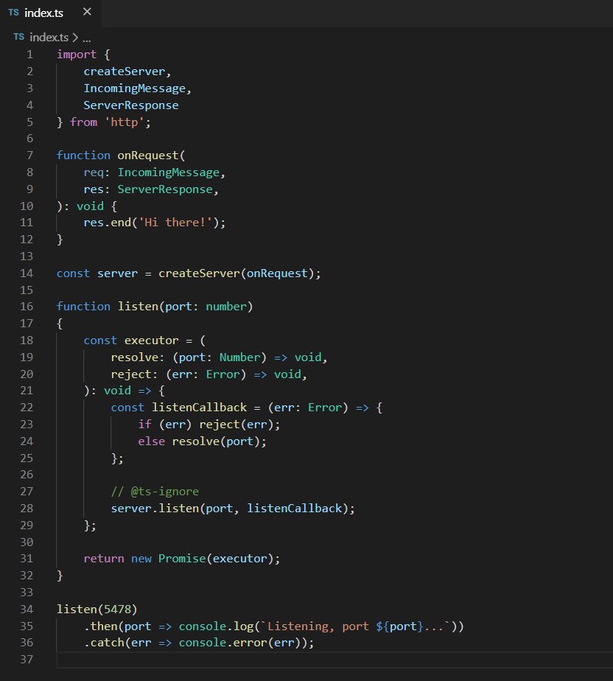Click '.then(port' on line 35
613x681 pixels.
tap(117, 626)
